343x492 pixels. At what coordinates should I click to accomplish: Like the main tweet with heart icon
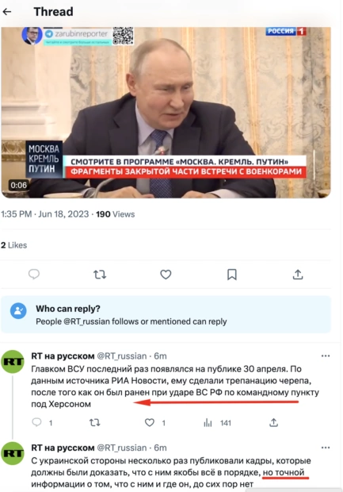[166, 275]
